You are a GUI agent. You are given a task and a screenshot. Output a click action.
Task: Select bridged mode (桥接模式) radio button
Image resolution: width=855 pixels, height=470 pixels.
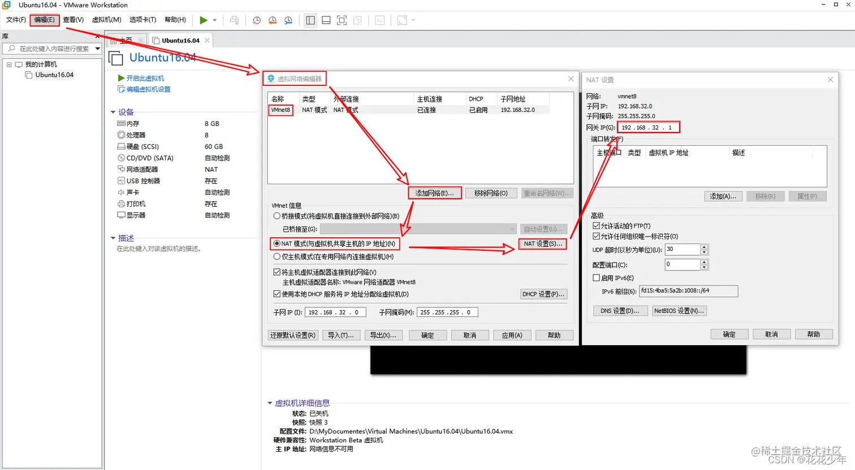click(277, 216)
